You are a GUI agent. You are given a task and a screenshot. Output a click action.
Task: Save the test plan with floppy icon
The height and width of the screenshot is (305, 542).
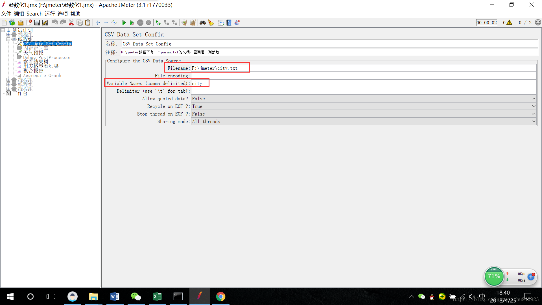point(37,23)
